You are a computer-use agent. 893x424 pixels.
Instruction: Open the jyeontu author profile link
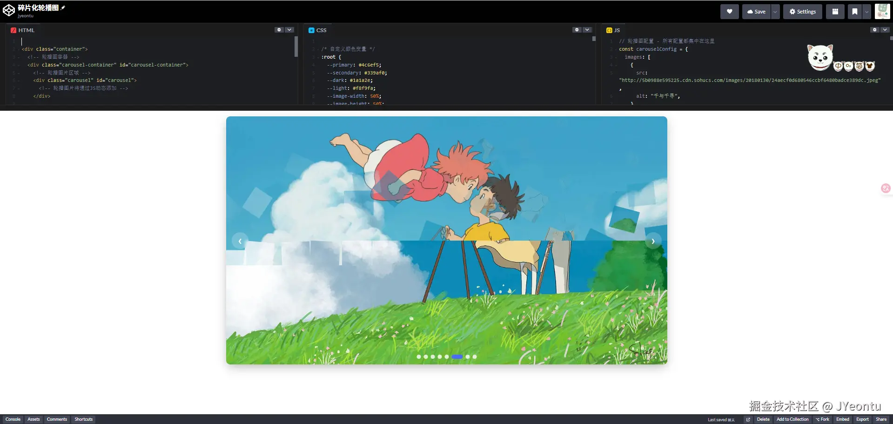(x=26, y=16)
